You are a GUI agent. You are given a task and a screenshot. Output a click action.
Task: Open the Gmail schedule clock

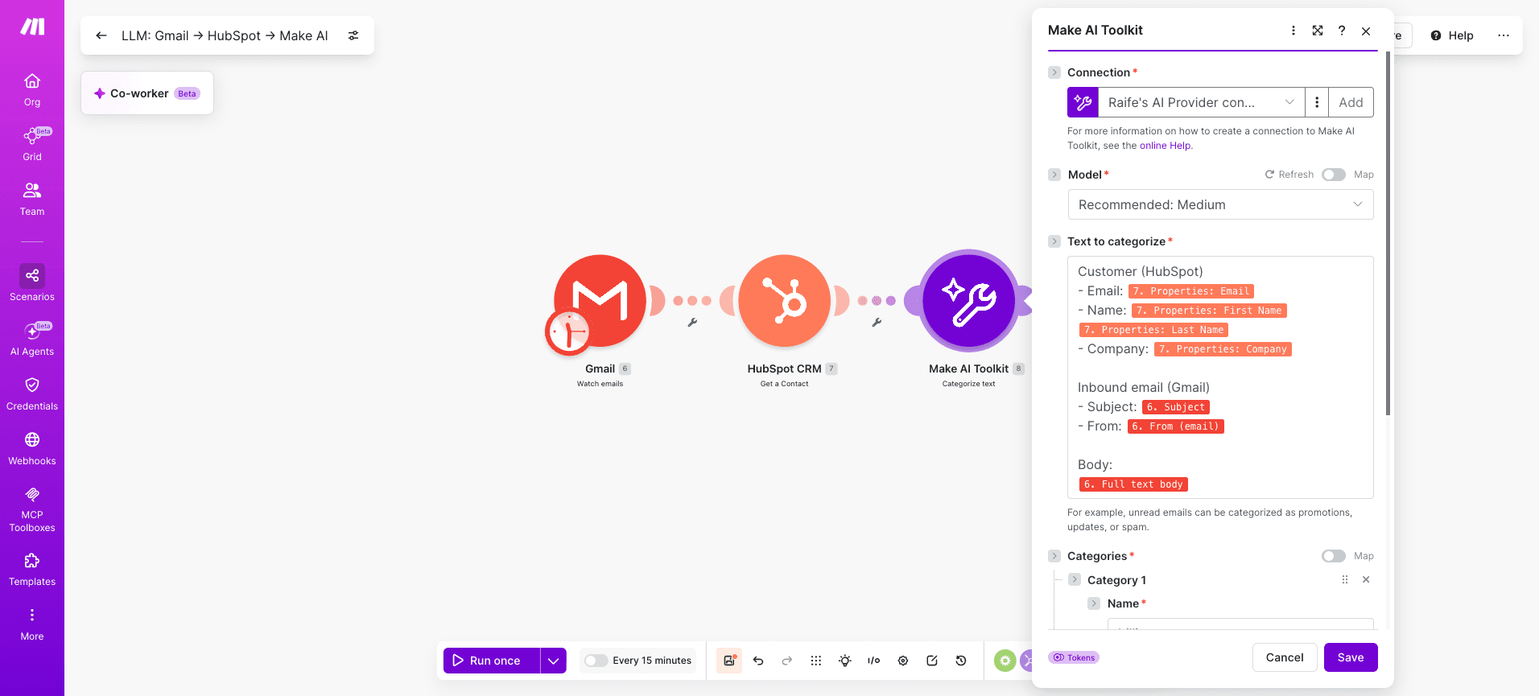(568, 332)
